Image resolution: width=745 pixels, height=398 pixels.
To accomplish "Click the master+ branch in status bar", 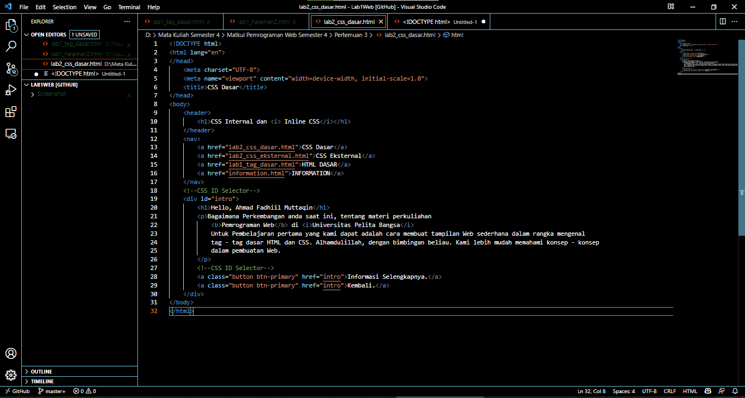I will [52, 391].
